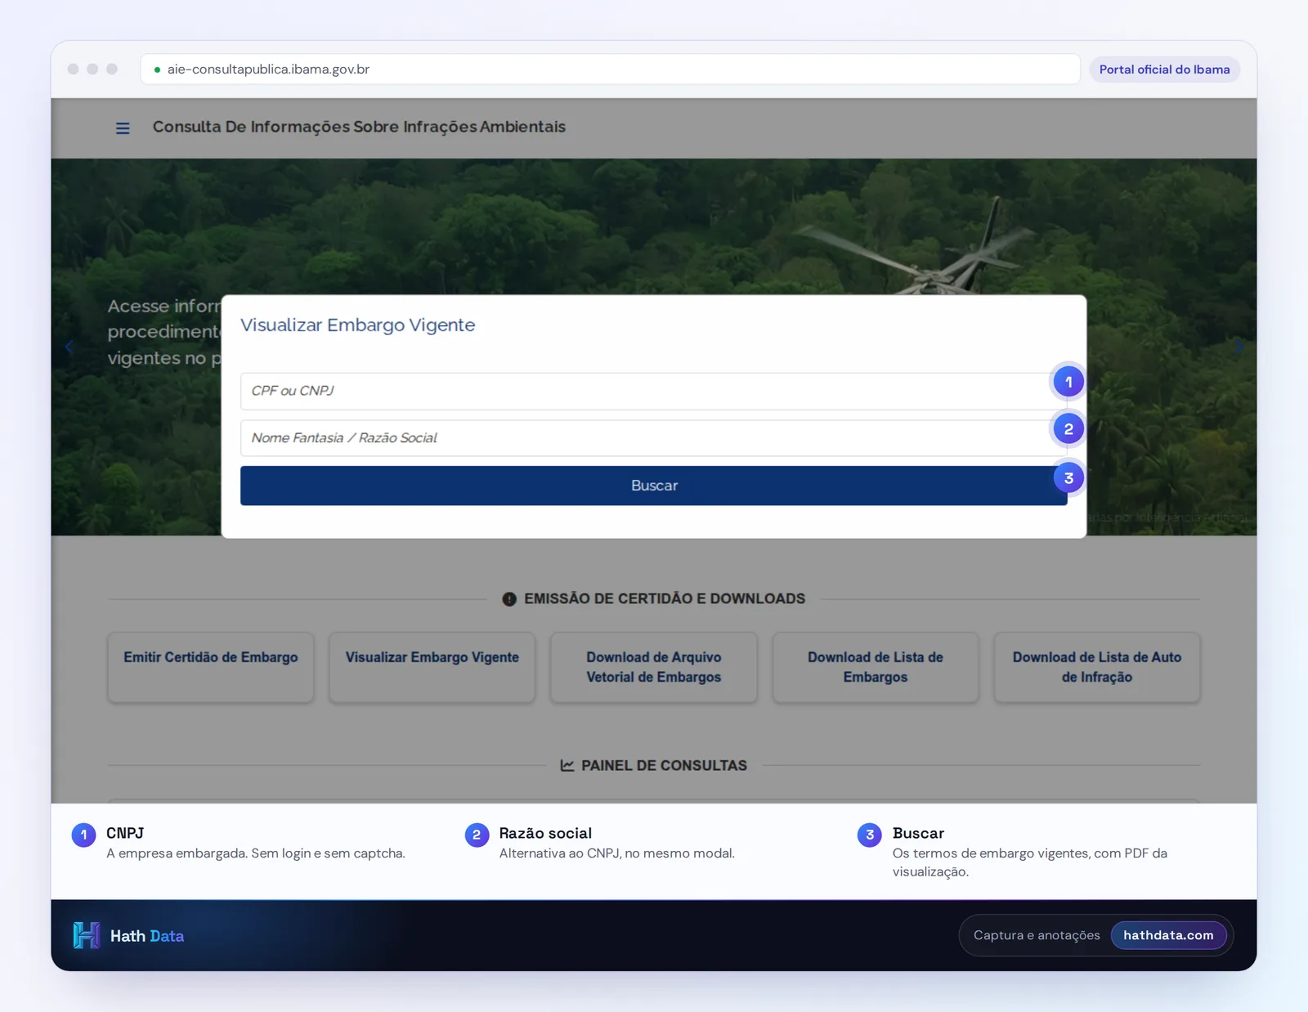Viewport: 1308px width, 1012px height.
Task: Click the chart icon beside PAINEL DE CONSULTAS
Action: 567,765
